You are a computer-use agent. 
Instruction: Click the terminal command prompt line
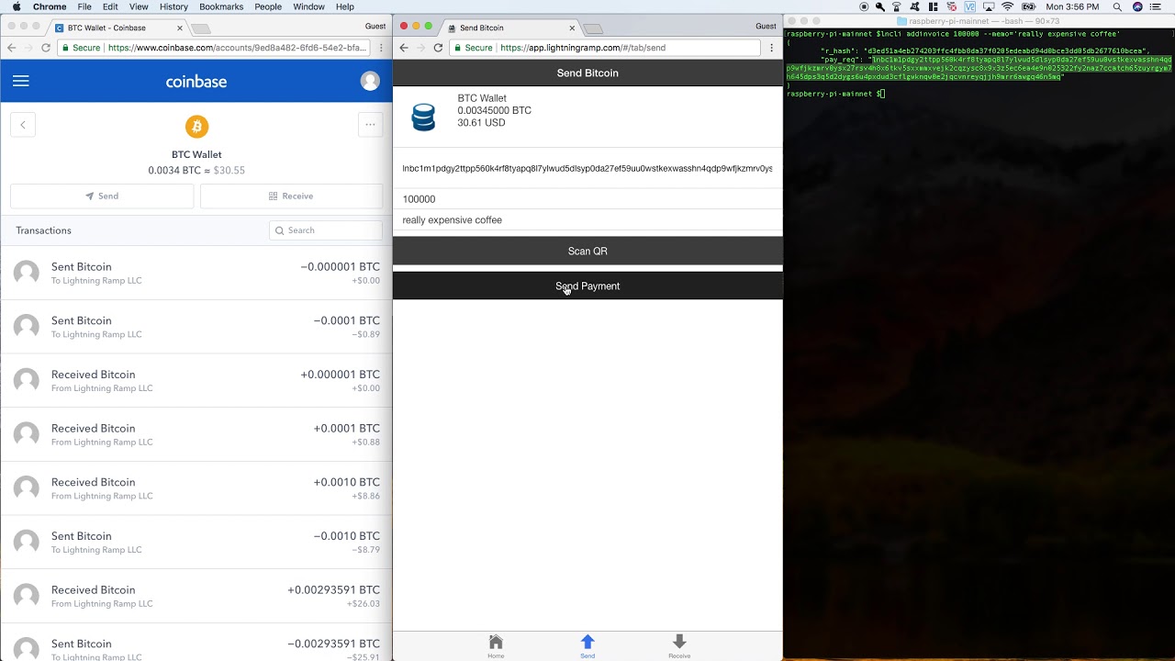[x=834, y=94]
